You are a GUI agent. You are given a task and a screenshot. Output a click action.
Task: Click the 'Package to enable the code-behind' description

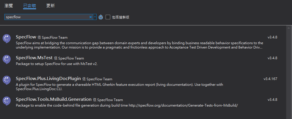[x=127, y=105]
